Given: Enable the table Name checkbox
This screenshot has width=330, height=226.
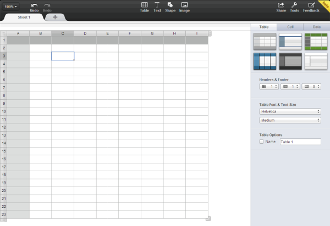Looking at the screenshot, I should [261, 142].
